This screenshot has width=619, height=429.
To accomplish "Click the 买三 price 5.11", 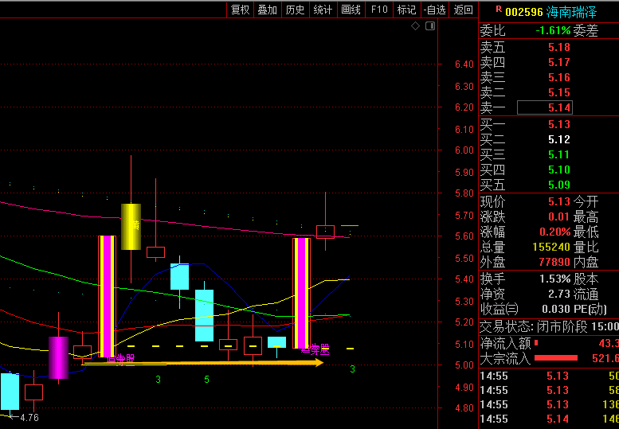I will click(x=559, y=154).
